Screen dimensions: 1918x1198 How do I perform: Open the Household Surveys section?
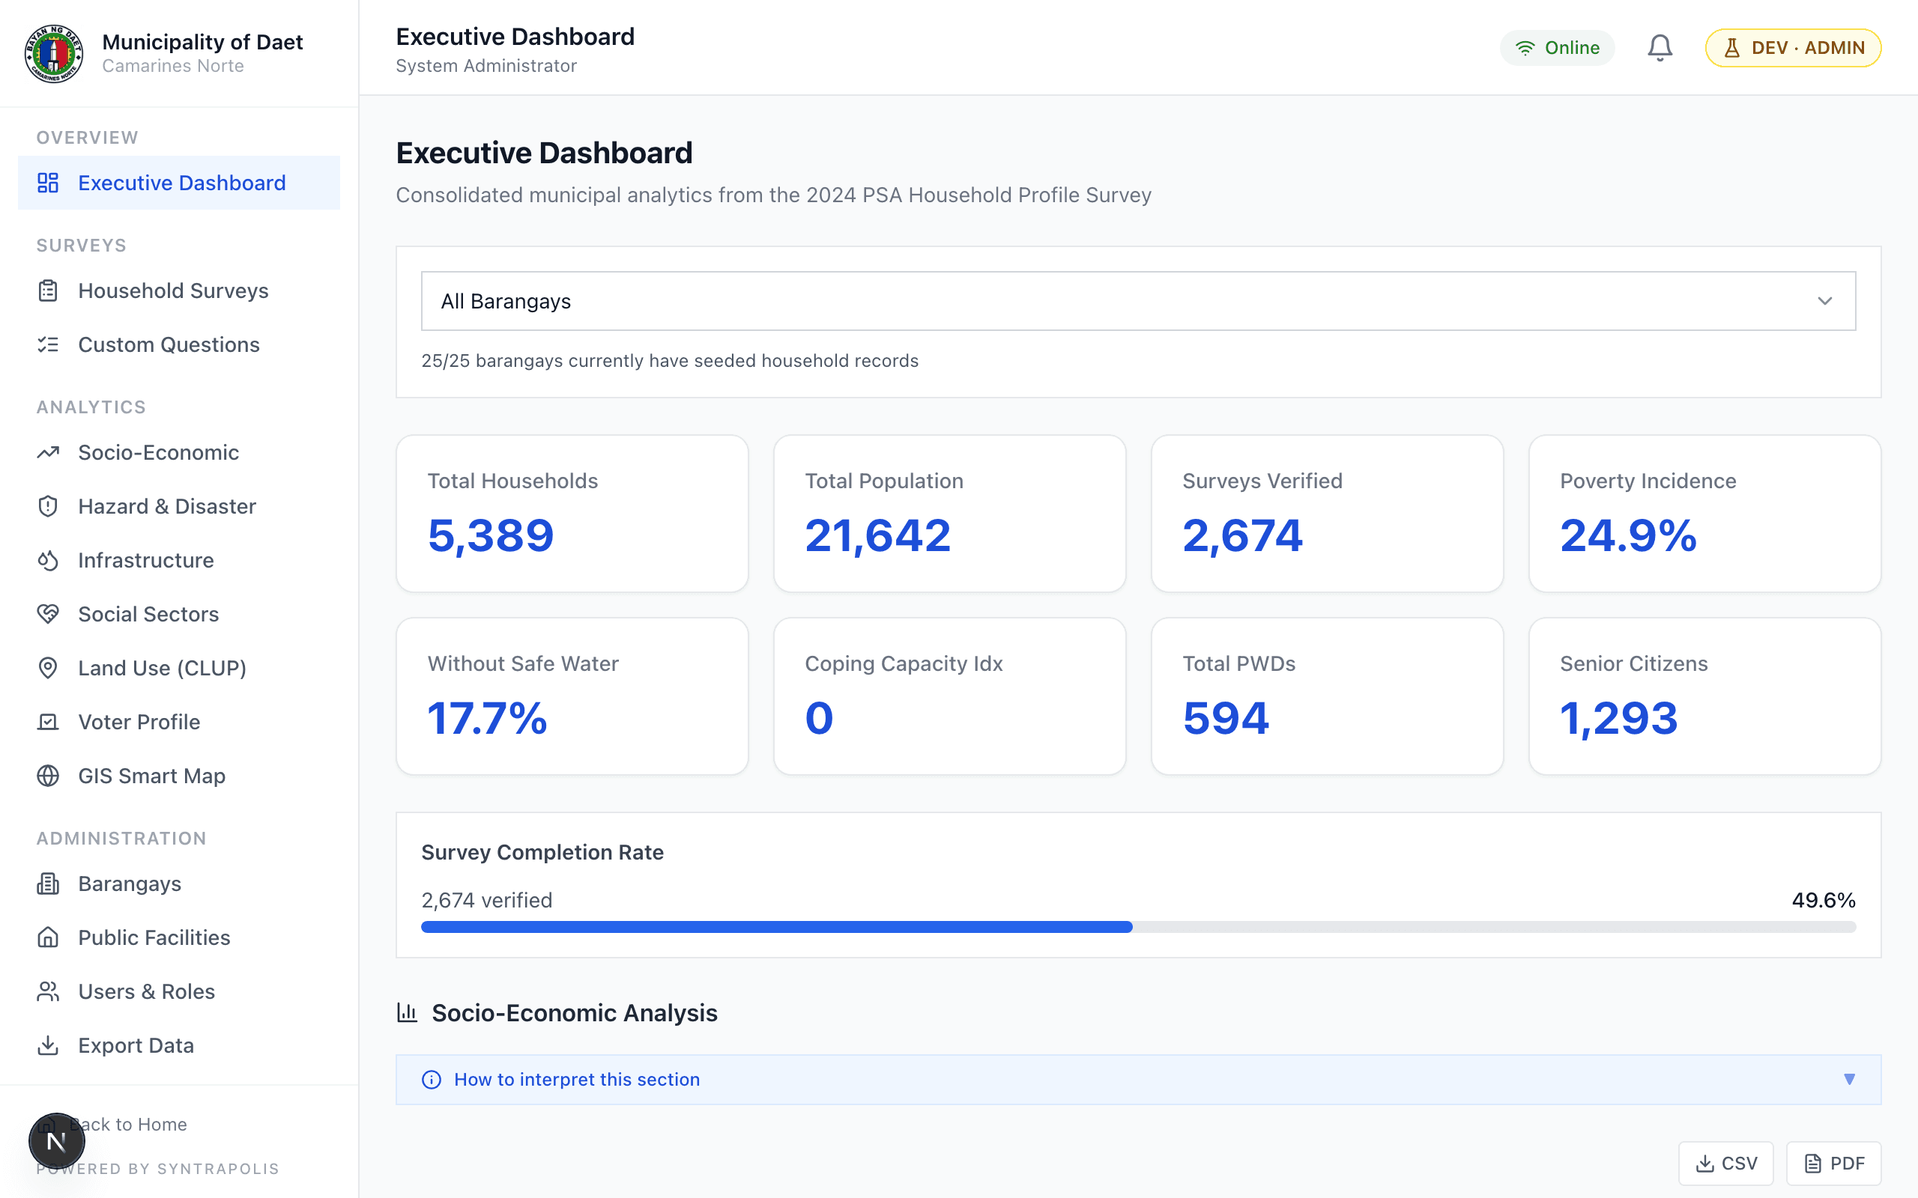coord(173,291)
